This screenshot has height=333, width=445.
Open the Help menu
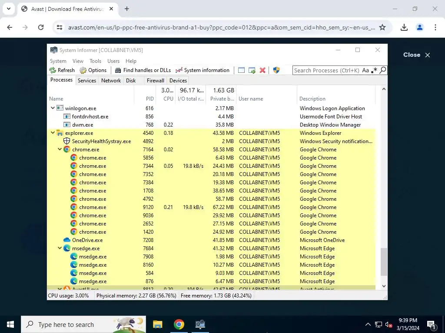[131, 61]
